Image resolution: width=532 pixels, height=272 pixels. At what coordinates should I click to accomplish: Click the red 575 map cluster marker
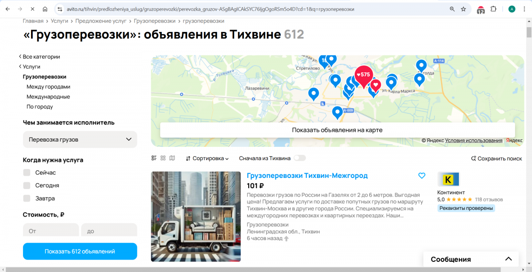(364, 75)
